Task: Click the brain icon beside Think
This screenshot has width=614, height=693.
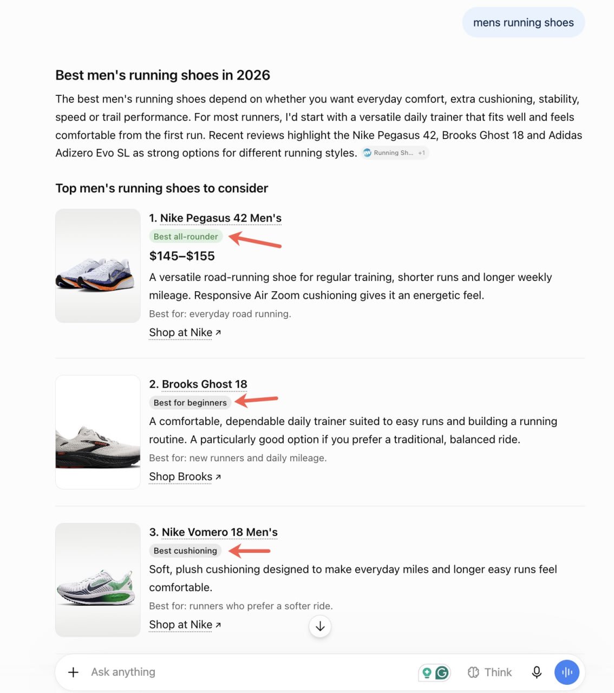Action: pyautogui.click(x=473, y=672)
